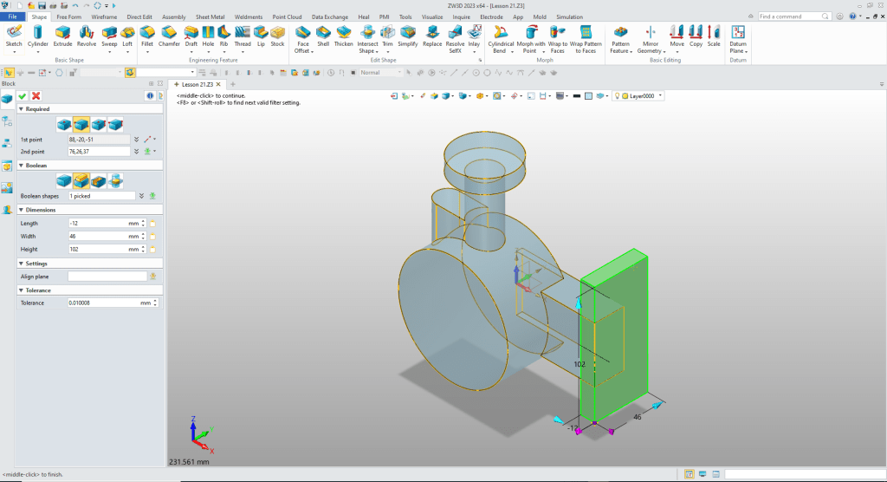
Task: Cancel the Block command with red X
Action: tap(36, 95)
